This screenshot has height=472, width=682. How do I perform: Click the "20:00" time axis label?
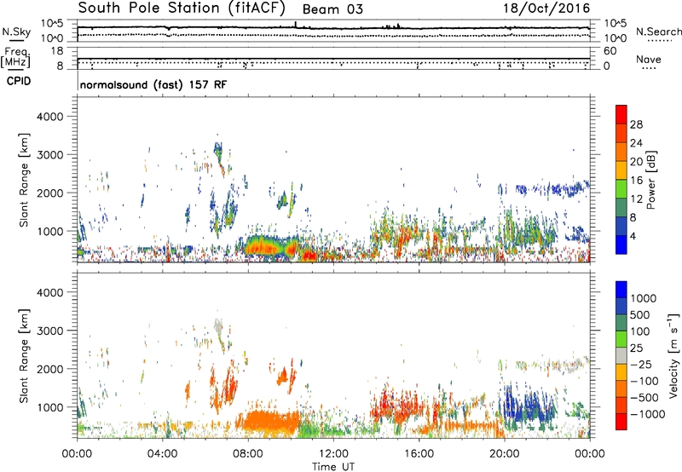pyautogui.click(x=505, y=454)
